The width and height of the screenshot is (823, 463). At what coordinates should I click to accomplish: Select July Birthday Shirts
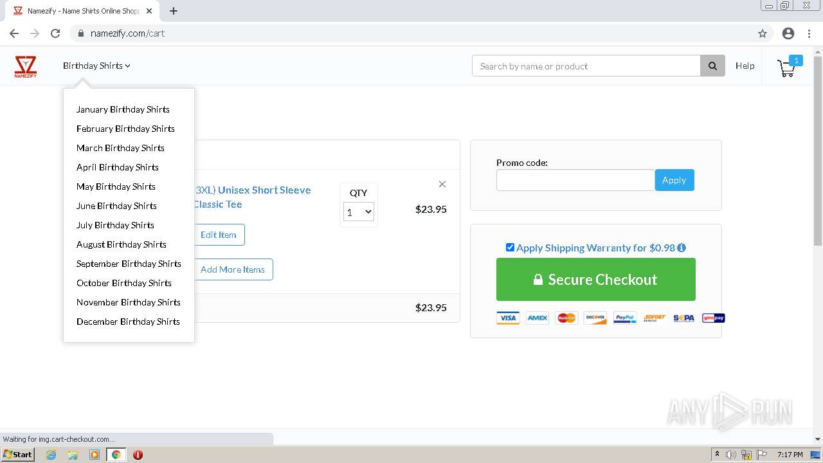pos(115,225)
